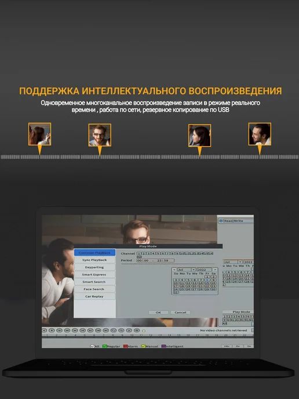Click hour 6 on the playback timeline
The image size is (299, 399).
tap(94, 336)
